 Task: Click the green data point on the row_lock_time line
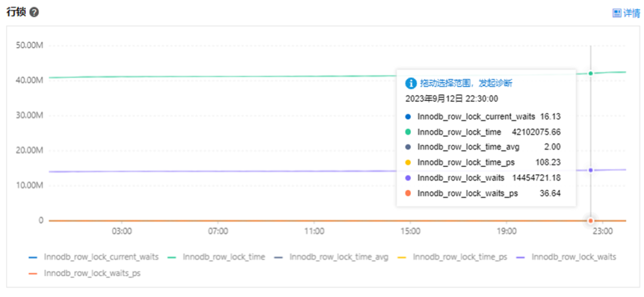(590, 73)
